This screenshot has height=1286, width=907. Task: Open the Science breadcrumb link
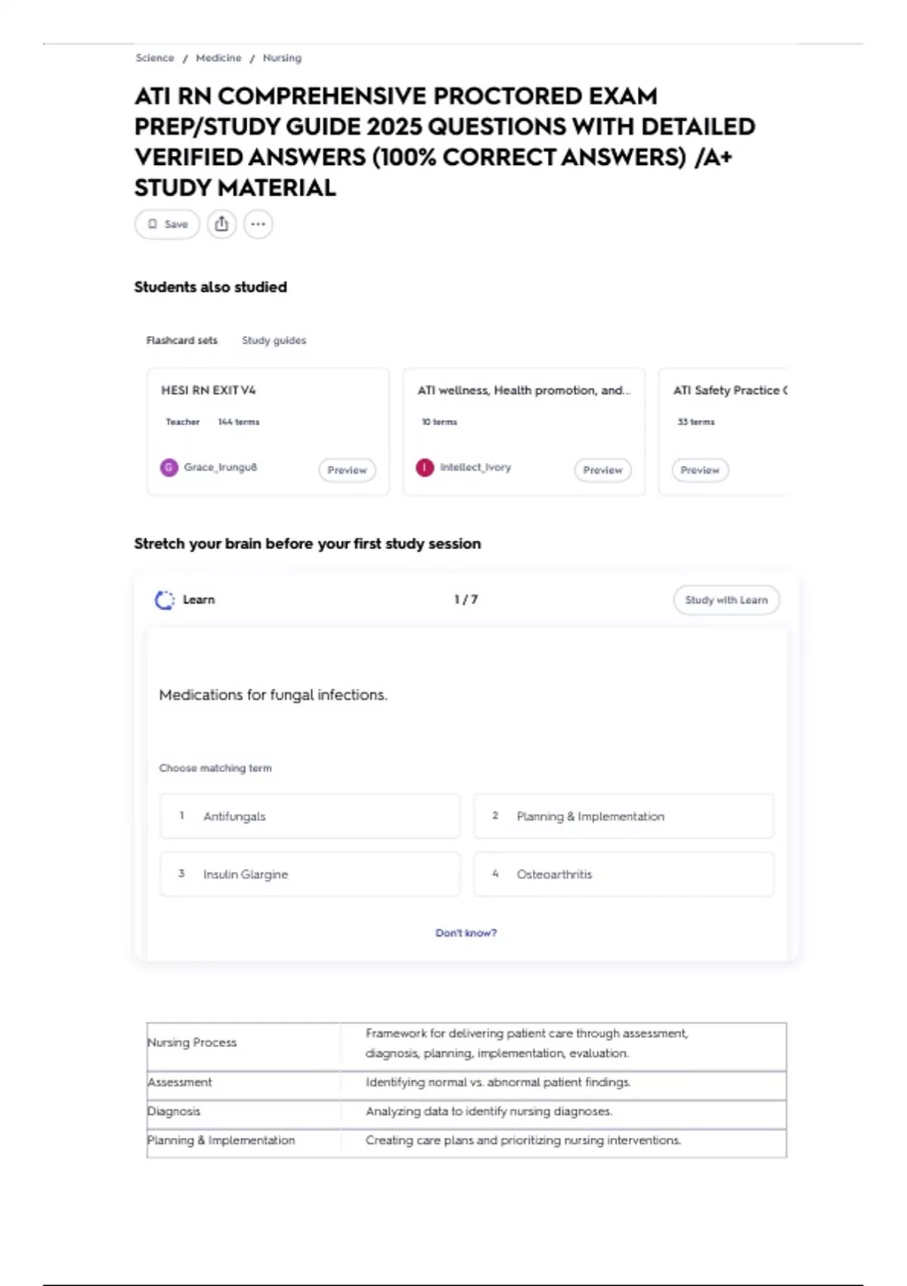155,58
